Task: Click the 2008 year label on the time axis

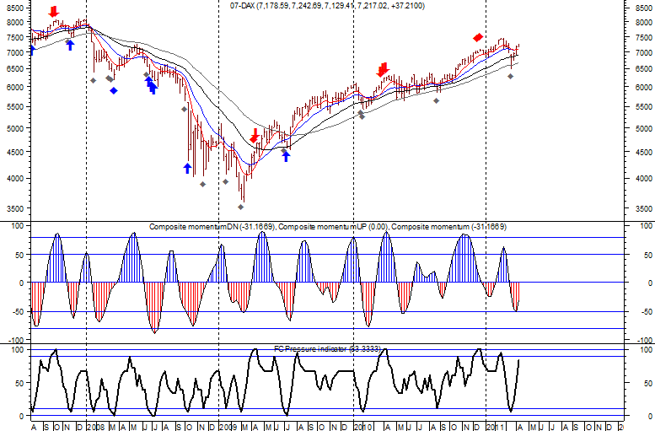Action: [95, 427]
